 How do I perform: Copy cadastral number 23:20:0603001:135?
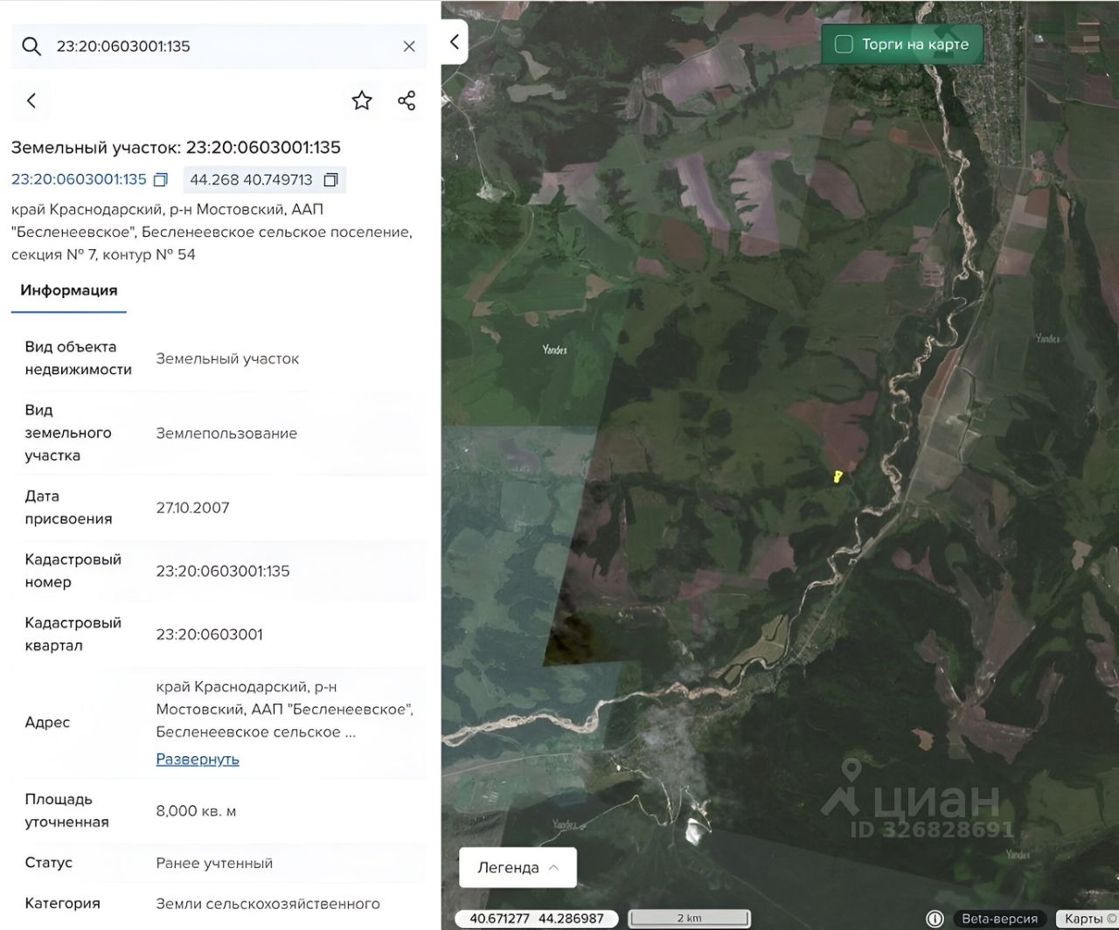pyautogui.click(x=161, y=180)
